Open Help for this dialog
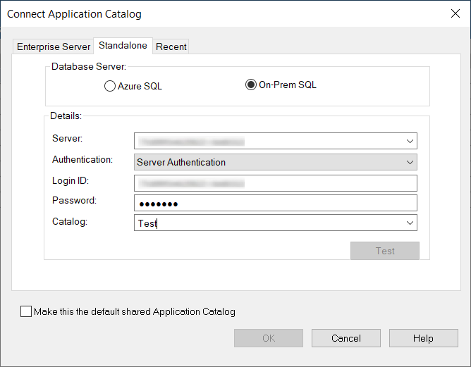 click(423, 338)
